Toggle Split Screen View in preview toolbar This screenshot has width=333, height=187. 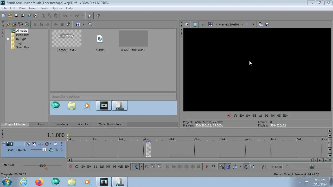pos(210,24)
